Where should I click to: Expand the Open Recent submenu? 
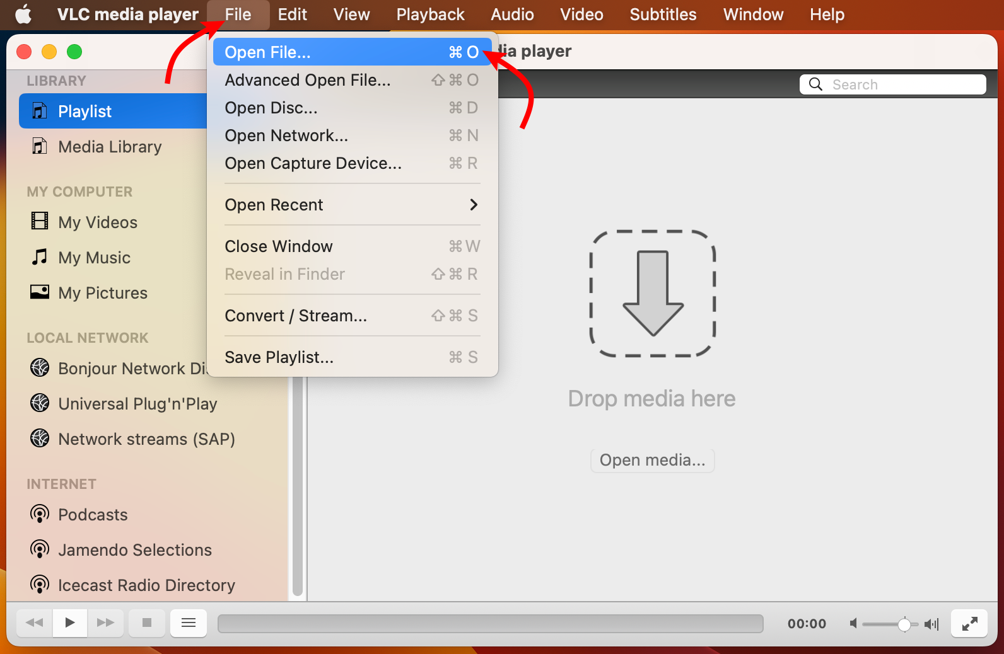[x=353, y=205]
